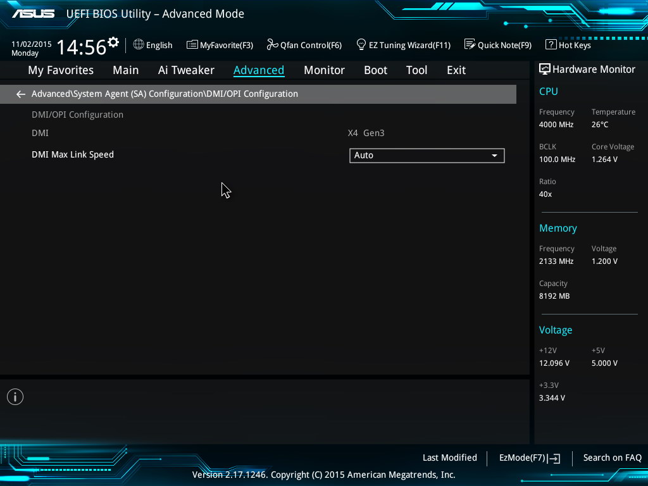Switch to EzMode(F7)

pyautogui.click(x=529, y=458)
